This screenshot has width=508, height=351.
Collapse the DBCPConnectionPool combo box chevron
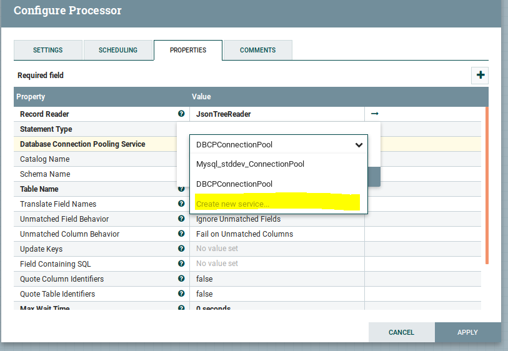(x=359, y=145)
